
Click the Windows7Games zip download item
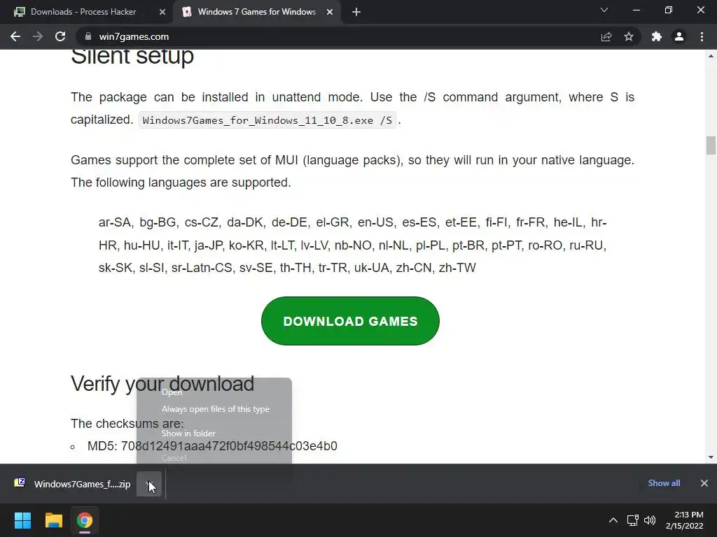[x=73, y=484]
